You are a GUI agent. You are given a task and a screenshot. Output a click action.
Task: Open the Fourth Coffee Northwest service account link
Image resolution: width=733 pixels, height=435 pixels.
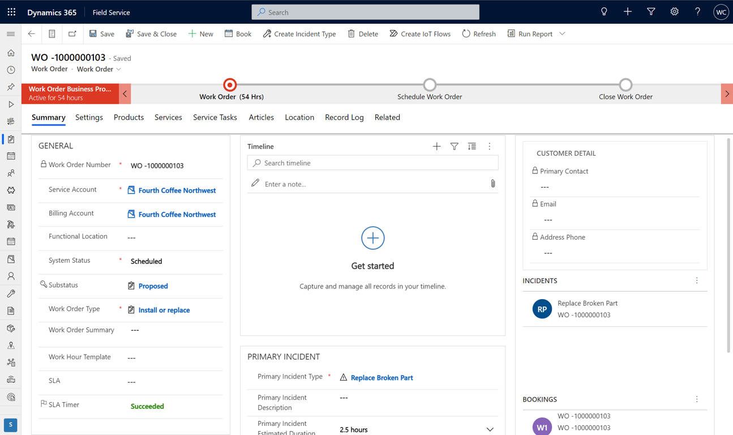point(177,191)
